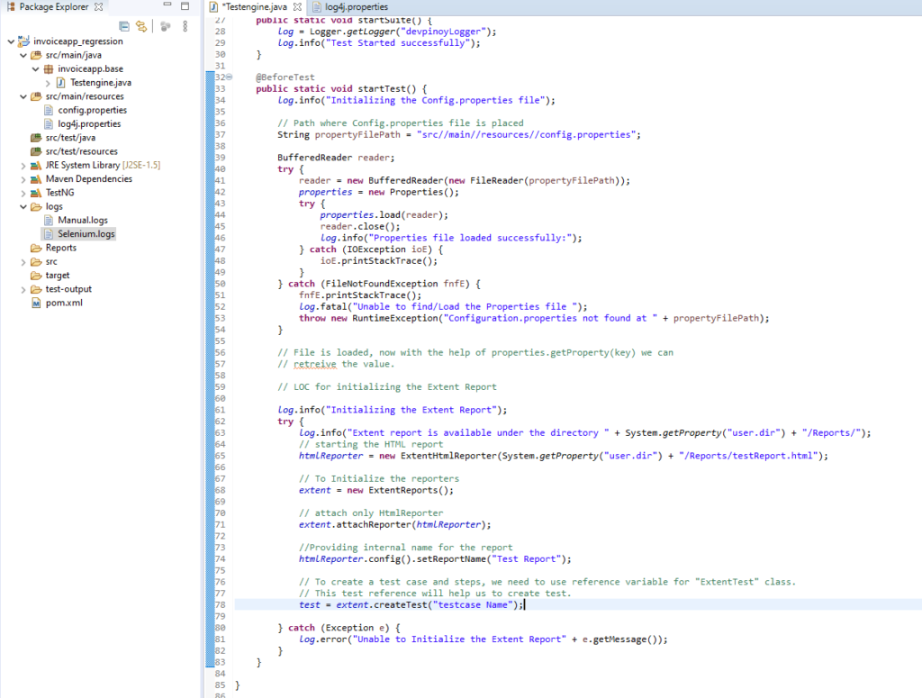This screenshot has height=698, width=922.
Task: Click the "devpinoyLogger" string in the code
Action: (x=443, y=32)
